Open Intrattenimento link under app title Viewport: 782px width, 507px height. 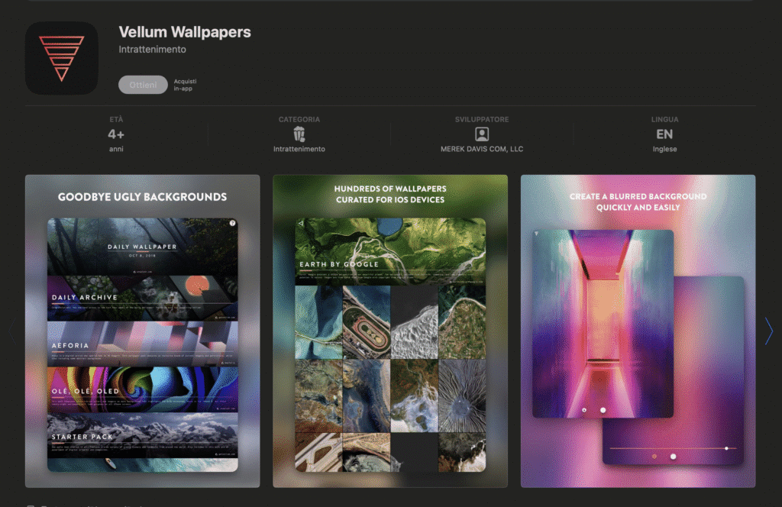pyautogui.click(x=152, y=50)
